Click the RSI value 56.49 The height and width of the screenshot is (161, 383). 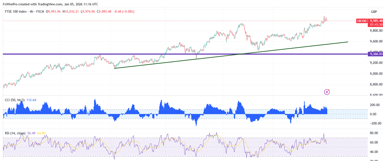31,133
